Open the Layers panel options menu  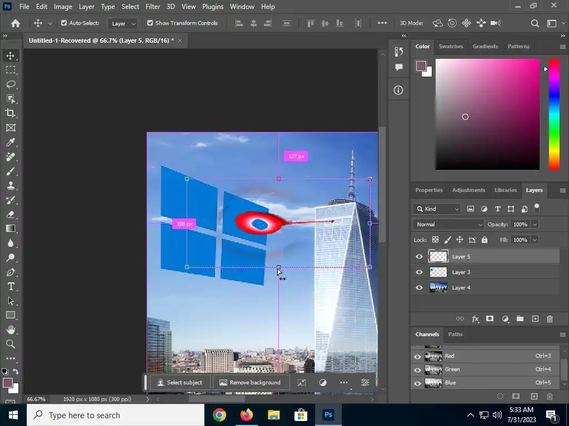pyautogui.click(x=562, y=191)
